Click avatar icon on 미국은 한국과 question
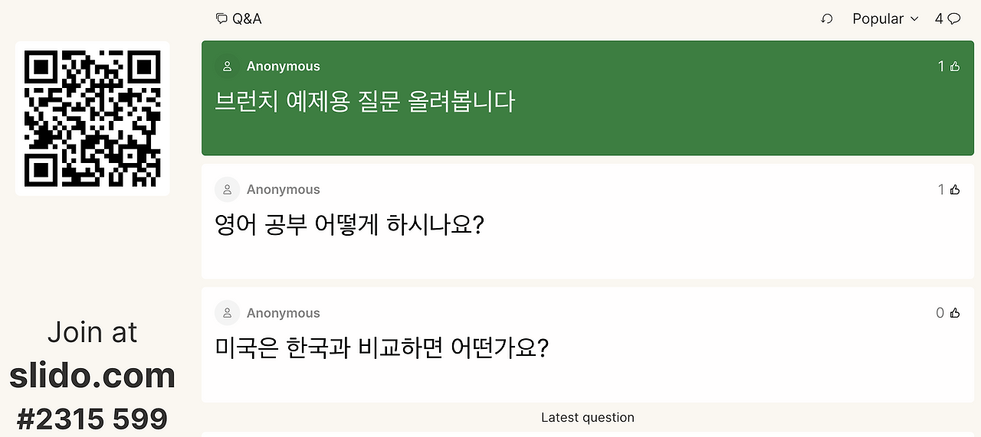The height and width of the screenshot is (437, 981). [x=227, y=313]
